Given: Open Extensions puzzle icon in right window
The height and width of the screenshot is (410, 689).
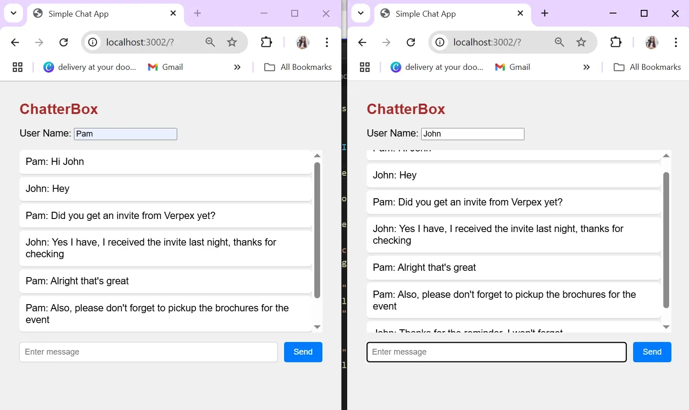Looking at the screenshot, I should coord(616,42).
